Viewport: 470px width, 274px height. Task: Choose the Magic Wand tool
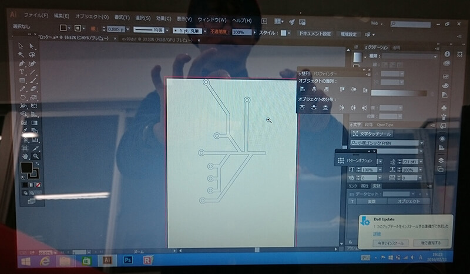click(21, 55)
